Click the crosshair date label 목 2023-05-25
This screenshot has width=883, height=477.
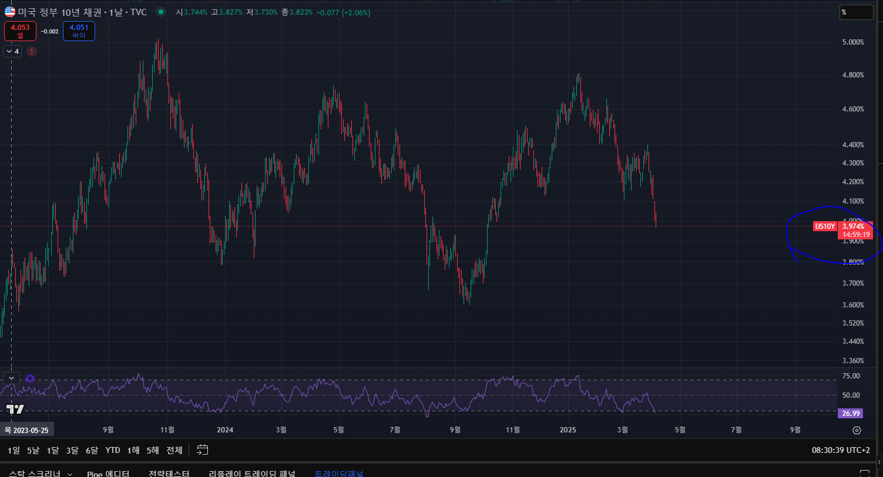(26, 430)
